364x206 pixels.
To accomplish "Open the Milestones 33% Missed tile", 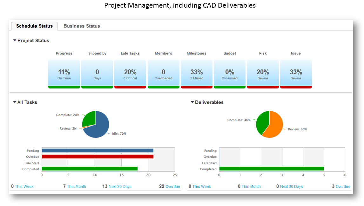I will click(197, 74).
